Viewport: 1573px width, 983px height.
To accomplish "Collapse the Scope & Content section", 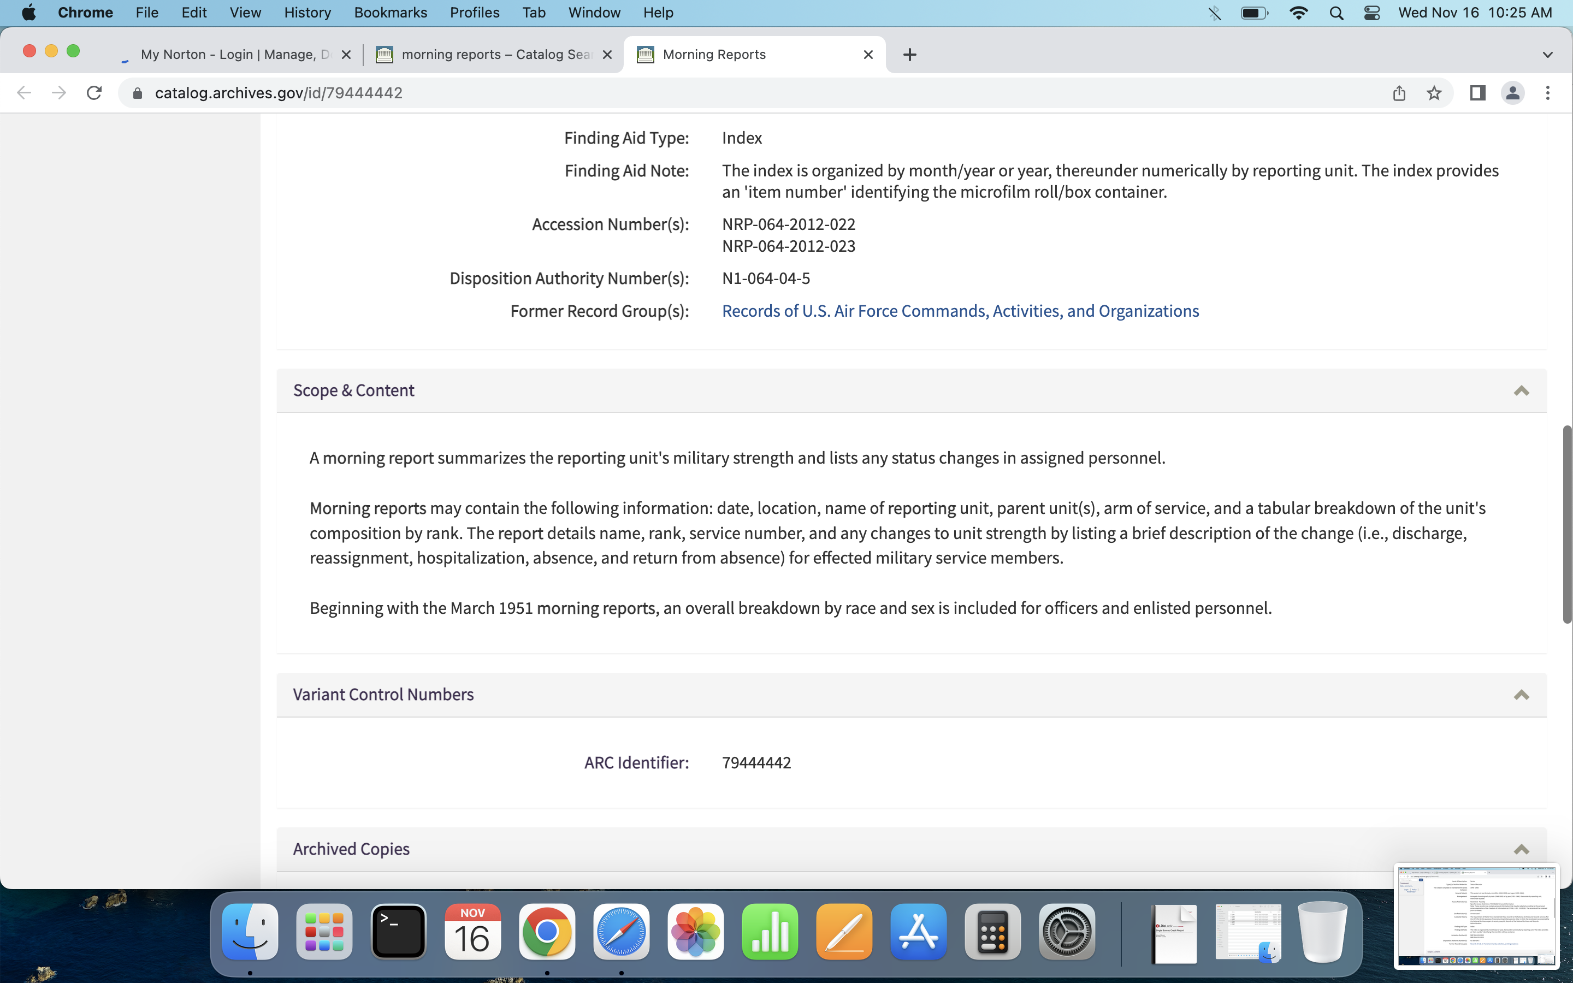I will [x=1521, y=390].
